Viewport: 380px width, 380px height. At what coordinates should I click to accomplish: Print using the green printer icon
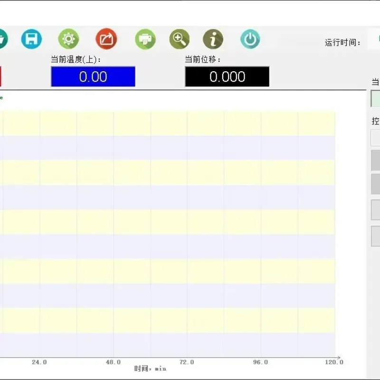click(x=145, y=39)
